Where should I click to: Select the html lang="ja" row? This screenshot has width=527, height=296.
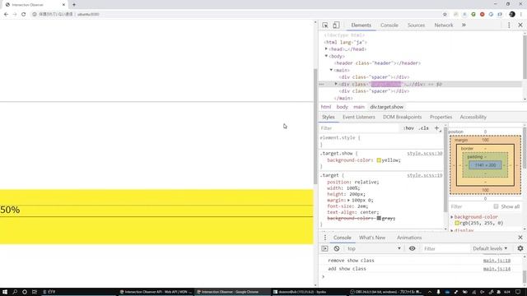(346, 42)
